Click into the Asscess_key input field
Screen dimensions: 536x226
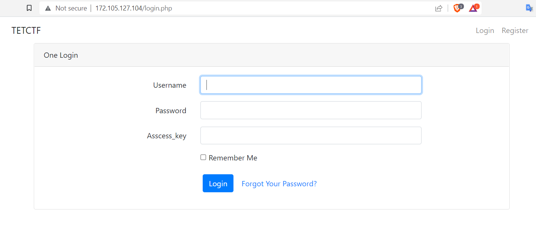coord(311,135)
